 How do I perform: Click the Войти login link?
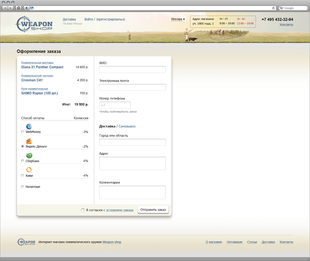pos(88,19)
